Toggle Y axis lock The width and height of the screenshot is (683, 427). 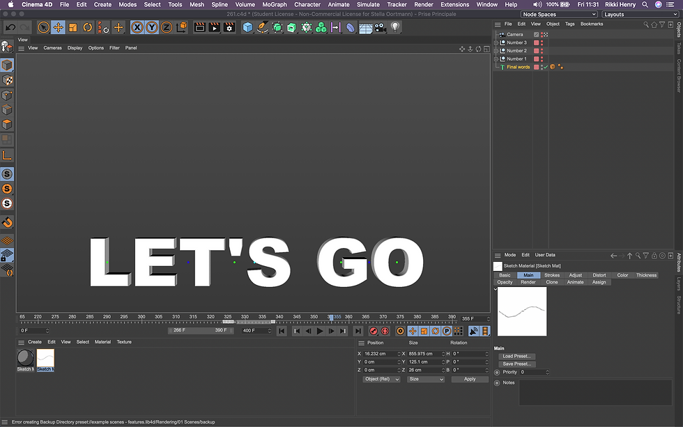click(x=152, y=27)
